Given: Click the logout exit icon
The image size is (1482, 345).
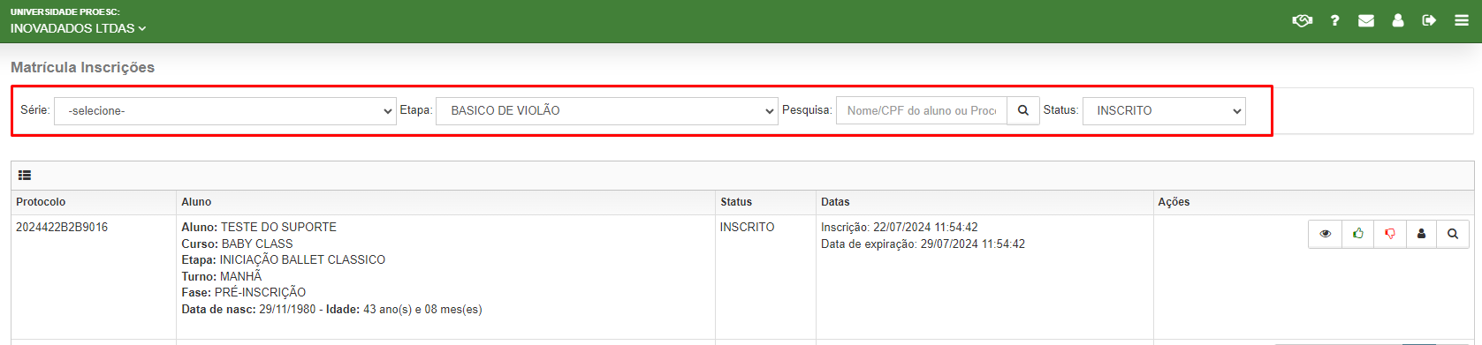Looking at the screenshot, I should click(1429, 20).
